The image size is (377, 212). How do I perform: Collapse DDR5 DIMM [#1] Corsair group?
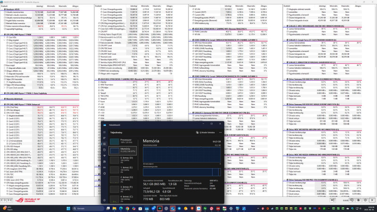point(190,40)
